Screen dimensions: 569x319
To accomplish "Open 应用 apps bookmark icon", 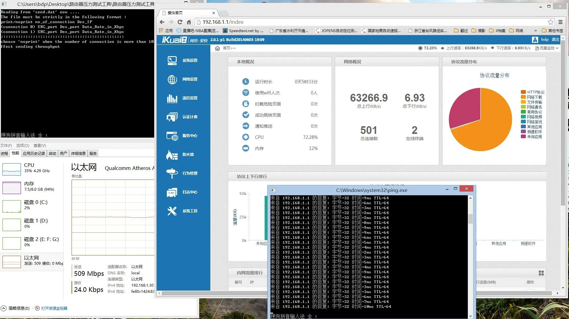I will point(166,31).
